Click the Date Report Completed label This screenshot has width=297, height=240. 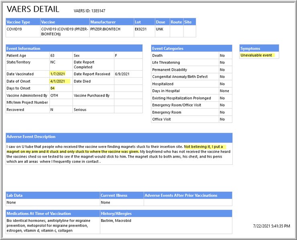click(84, 64)
